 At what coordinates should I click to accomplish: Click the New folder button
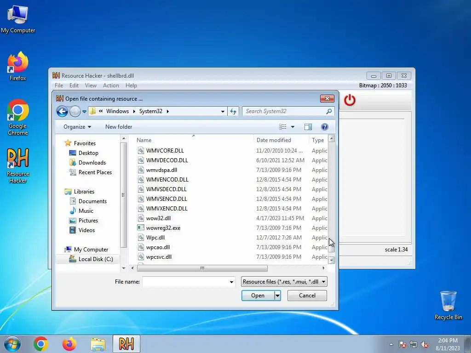pos(119,127)
